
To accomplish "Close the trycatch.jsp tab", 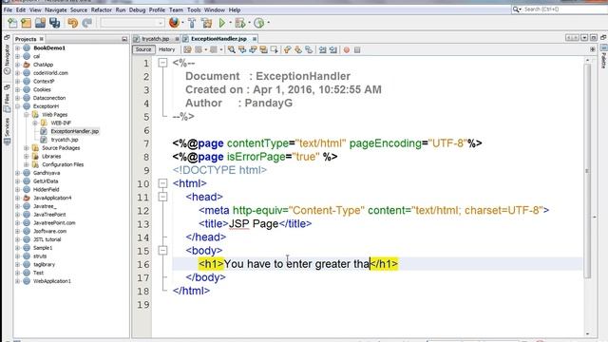I will point(177,39).
